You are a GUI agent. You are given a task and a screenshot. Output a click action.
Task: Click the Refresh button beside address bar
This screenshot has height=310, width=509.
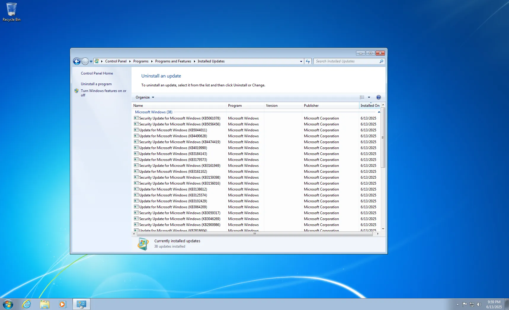point(308,61)
